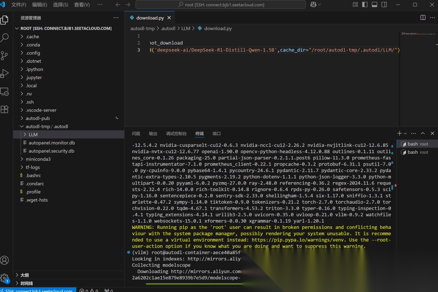Go forward with the navigation arrow
The width and height of the screenshot is (438, 292).
click(x=128, y=4)
